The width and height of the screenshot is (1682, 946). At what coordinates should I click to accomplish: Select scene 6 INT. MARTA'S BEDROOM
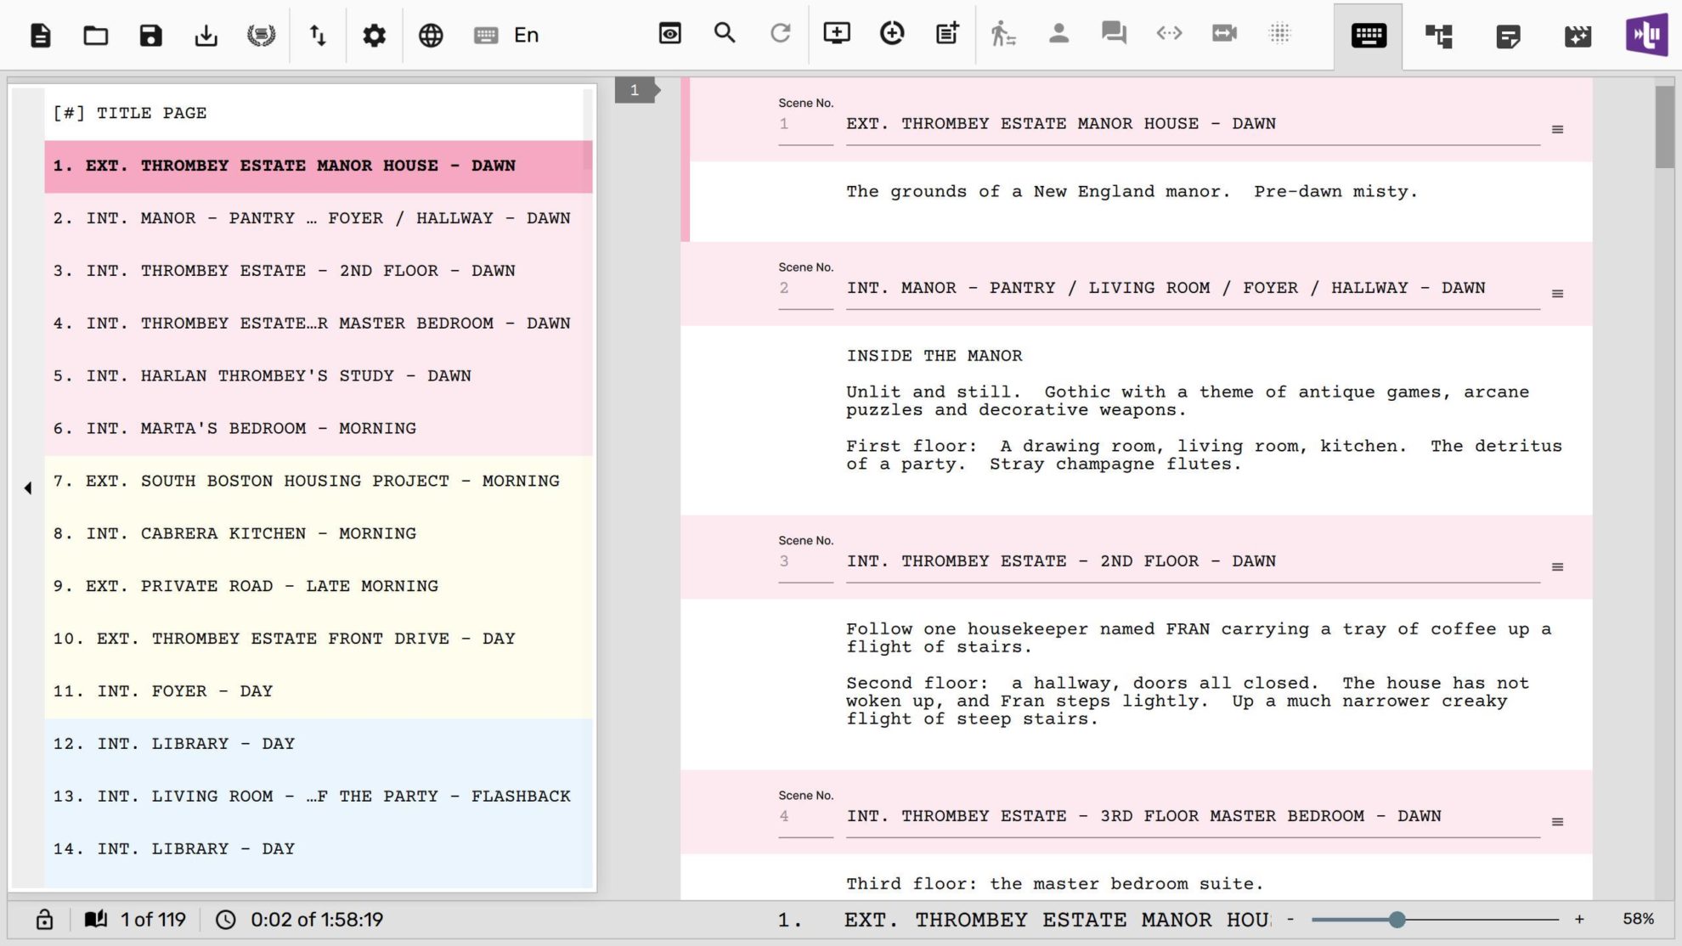click(x=236, y=428)
